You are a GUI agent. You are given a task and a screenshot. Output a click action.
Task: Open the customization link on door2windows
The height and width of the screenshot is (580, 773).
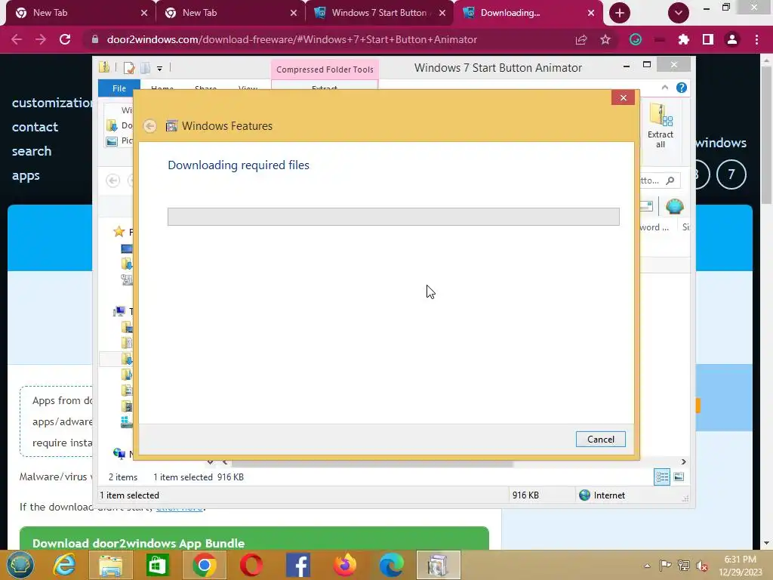click(x=52, y=103)
